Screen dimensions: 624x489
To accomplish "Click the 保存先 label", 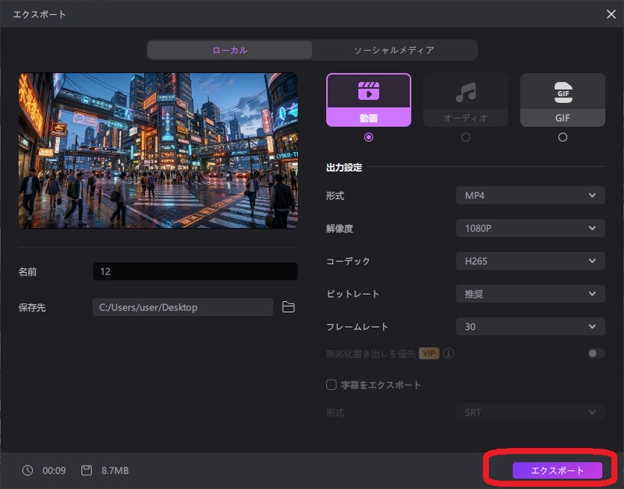I will click(32, 307).
